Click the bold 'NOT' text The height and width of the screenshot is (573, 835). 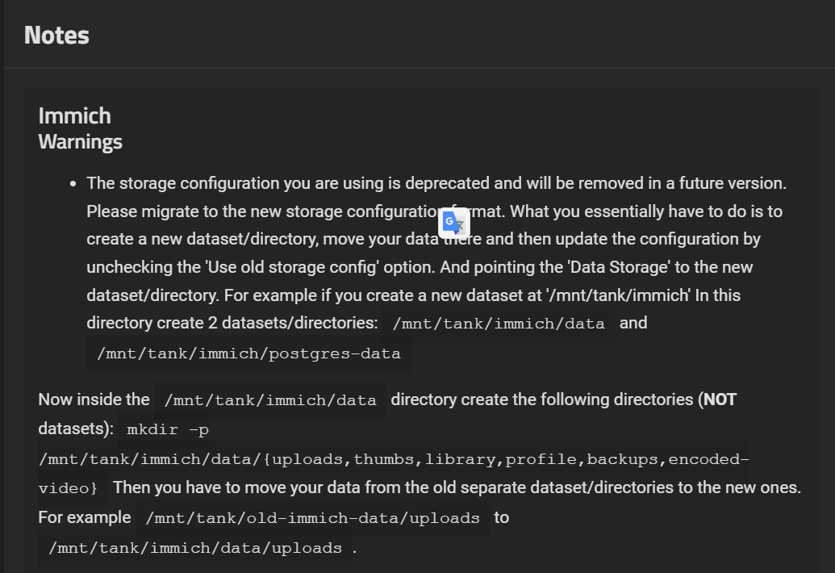pyautogui.click(x=720, y=399)
